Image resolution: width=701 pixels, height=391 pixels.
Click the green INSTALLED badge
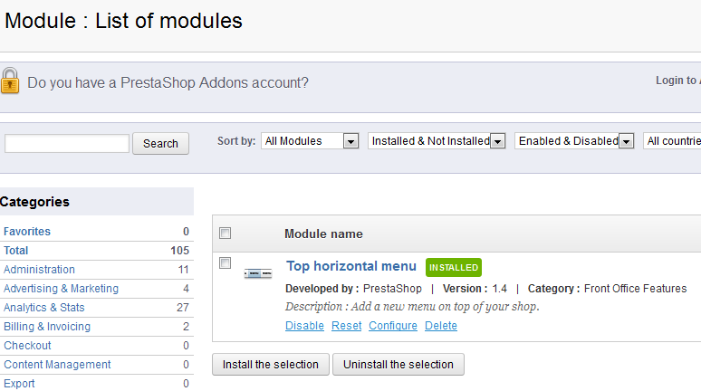click(453, 268)
